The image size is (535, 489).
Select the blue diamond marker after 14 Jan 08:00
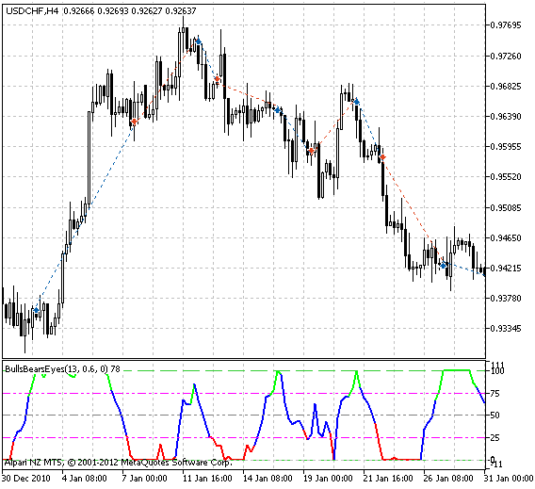[278, 110]
